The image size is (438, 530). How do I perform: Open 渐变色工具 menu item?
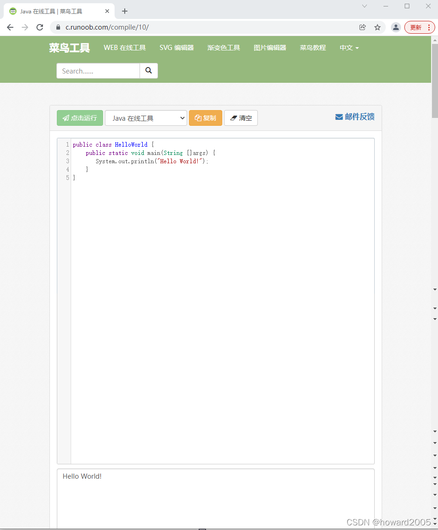click(x=224, y=48)
